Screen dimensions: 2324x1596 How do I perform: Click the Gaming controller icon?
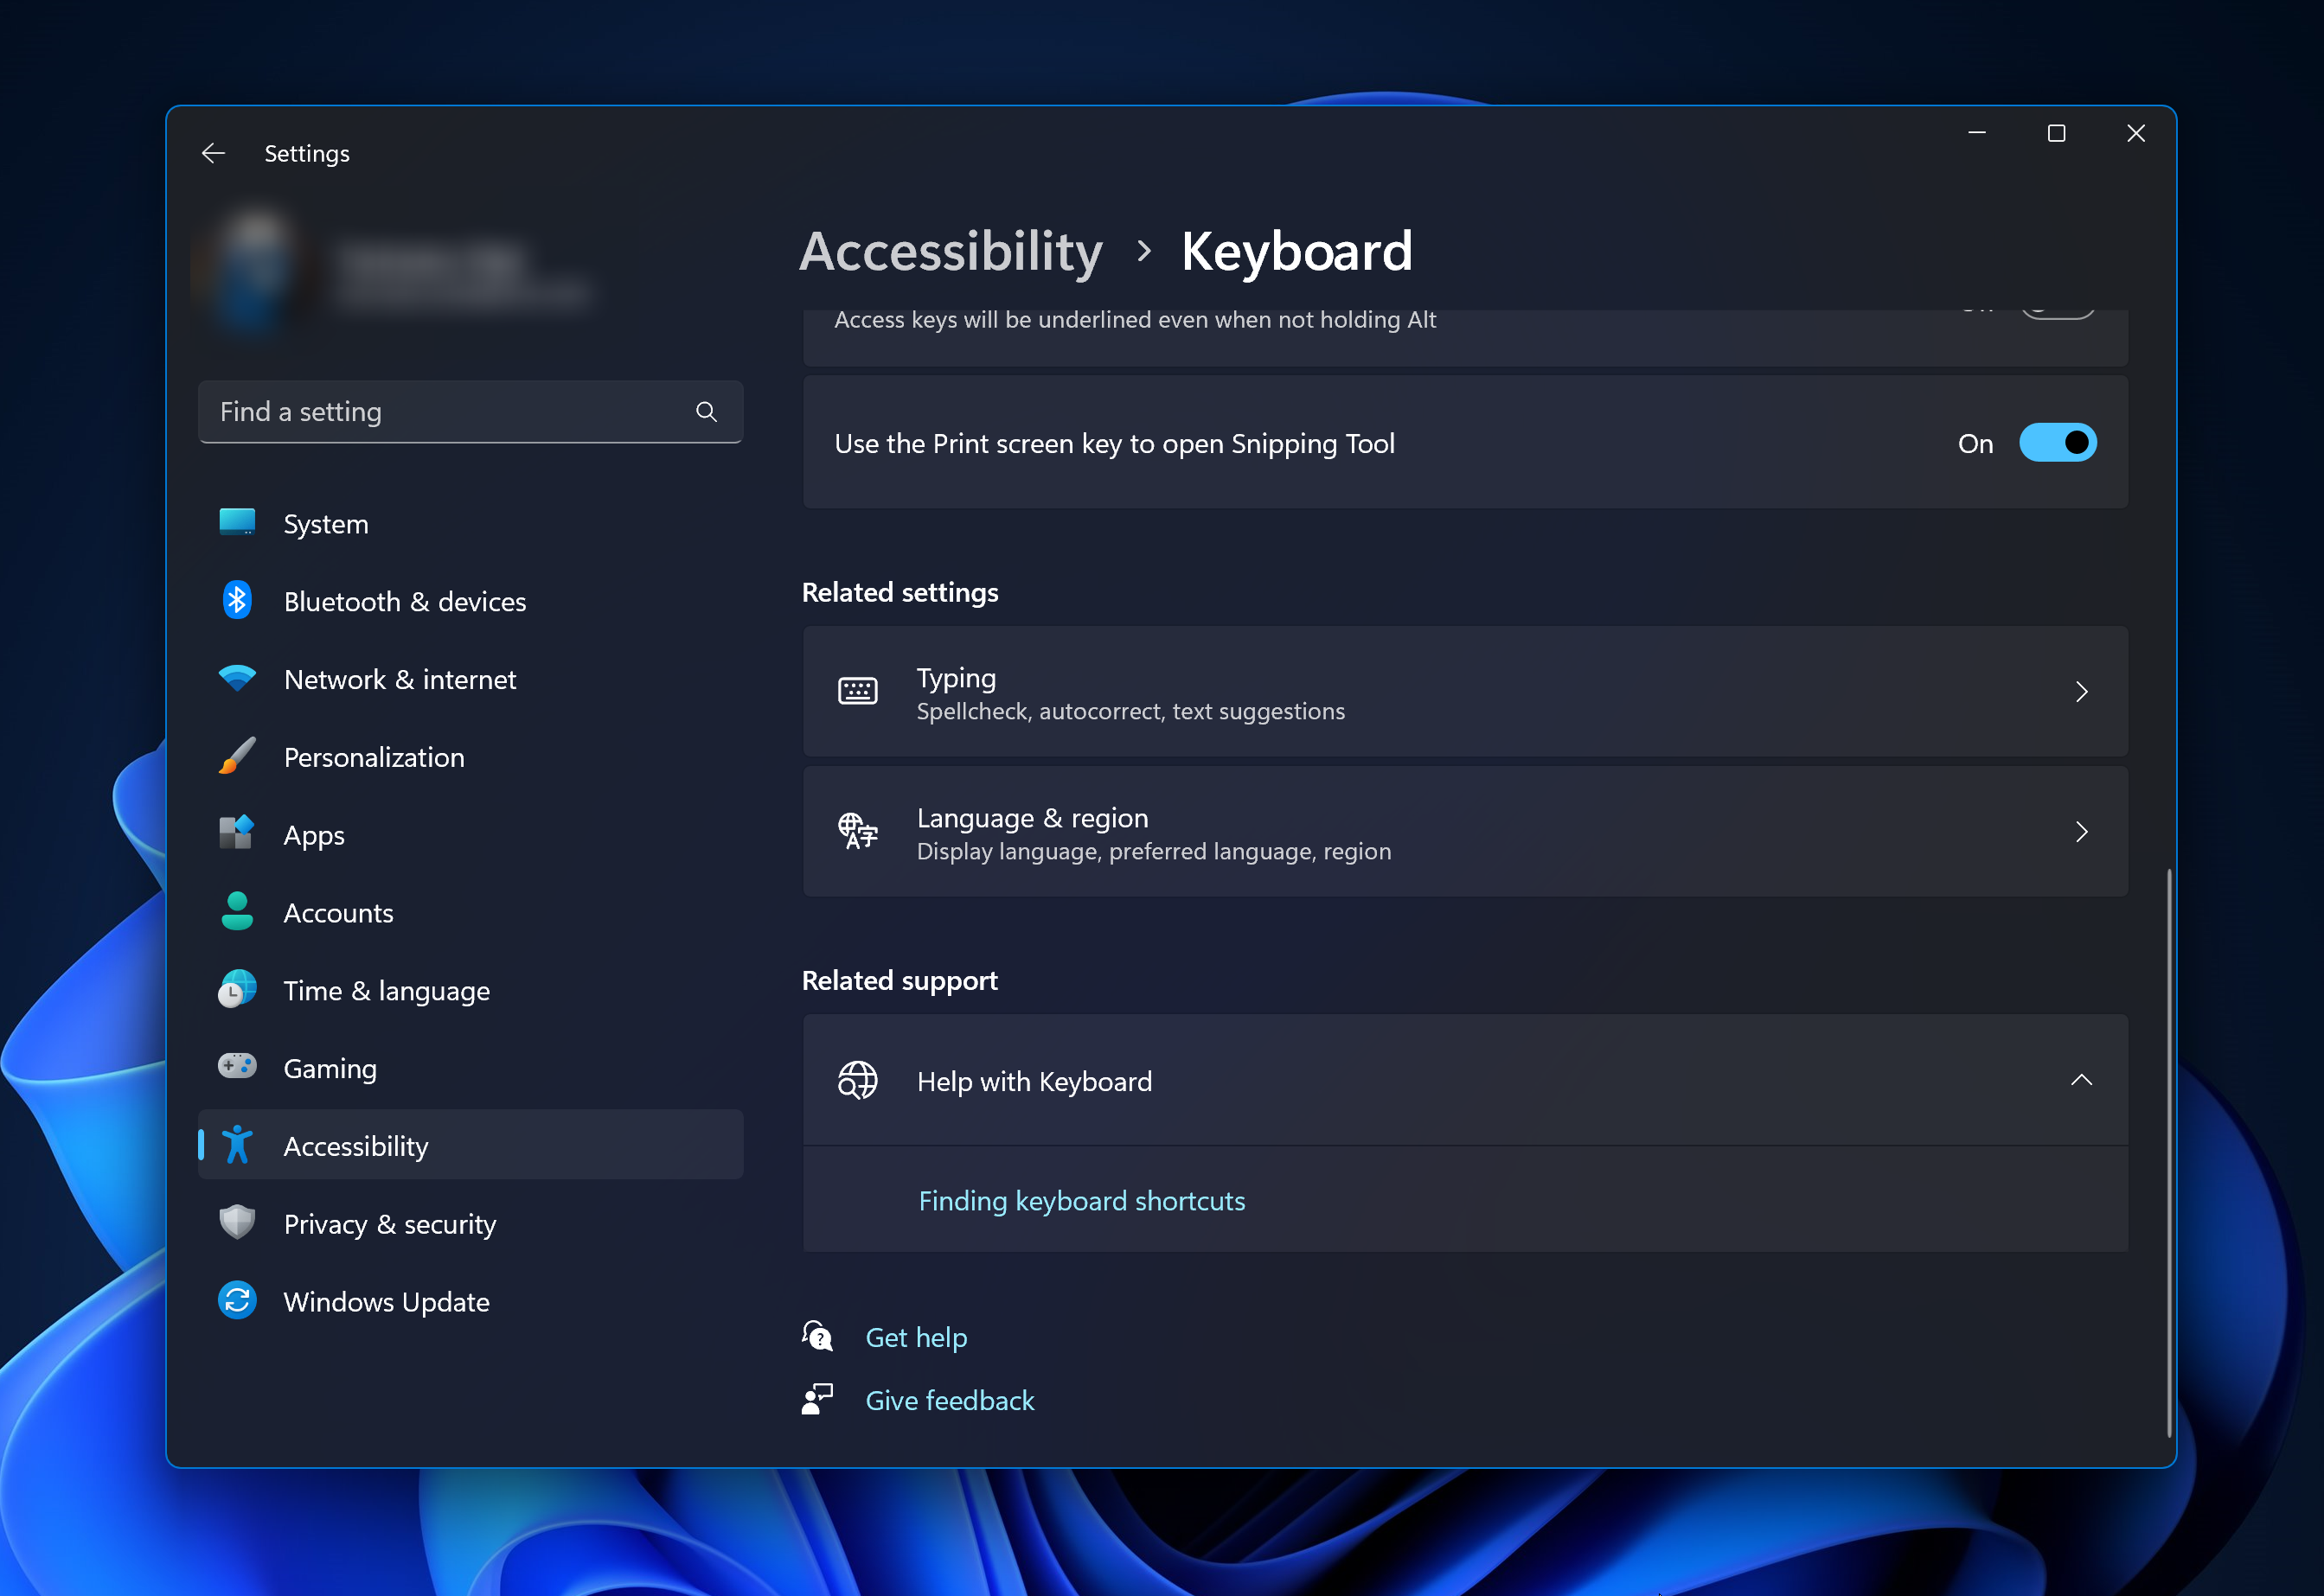[x=237, y=1067]
